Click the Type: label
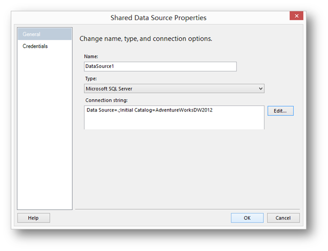328x251 pixels. 91,79
